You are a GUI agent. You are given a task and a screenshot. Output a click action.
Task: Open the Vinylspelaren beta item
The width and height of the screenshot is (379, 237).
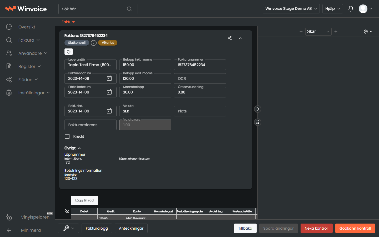(x=29, y=217)
